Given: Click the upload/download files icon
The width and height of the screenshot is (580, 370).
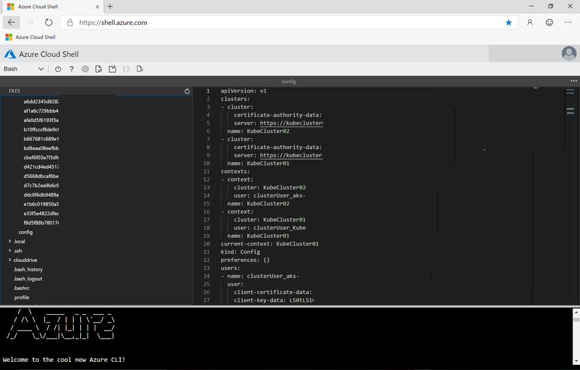Looking at the screenshot, I should pos(98,69).
